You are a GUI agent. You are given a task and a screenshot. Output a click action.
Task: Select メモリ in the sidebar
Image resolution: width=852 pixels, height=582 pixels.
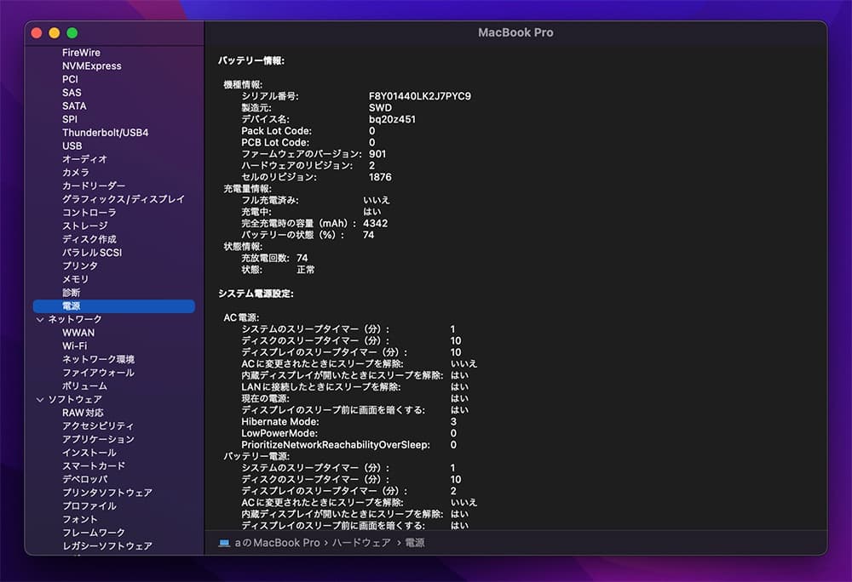pyautogui.click(x=75, y=279)
